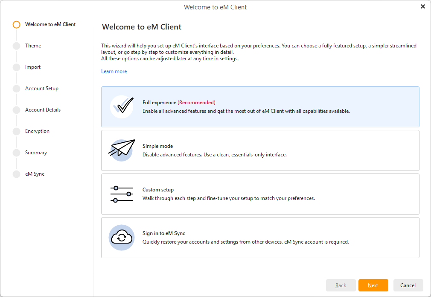Click the Cancel button

(408, 285)
